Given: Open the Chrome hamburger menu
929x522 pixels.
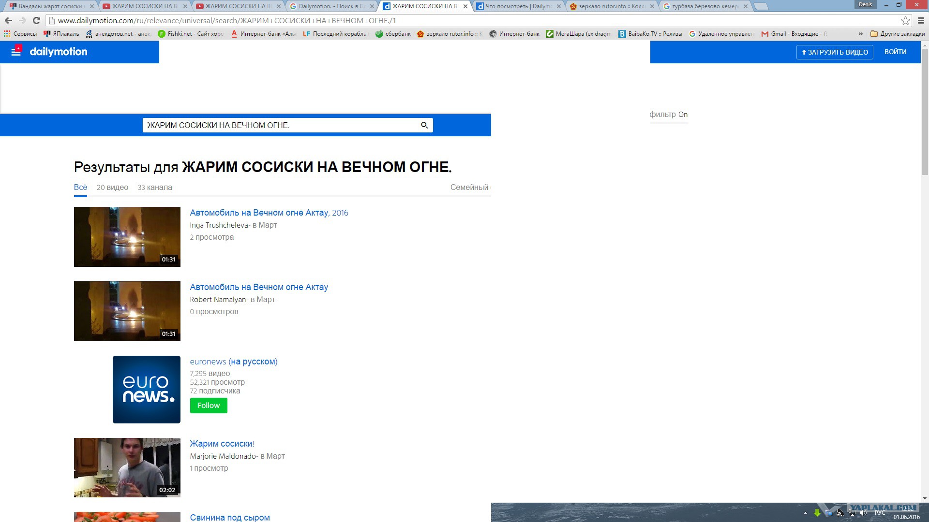Looking at the screenshot, I should pos(921,20).
